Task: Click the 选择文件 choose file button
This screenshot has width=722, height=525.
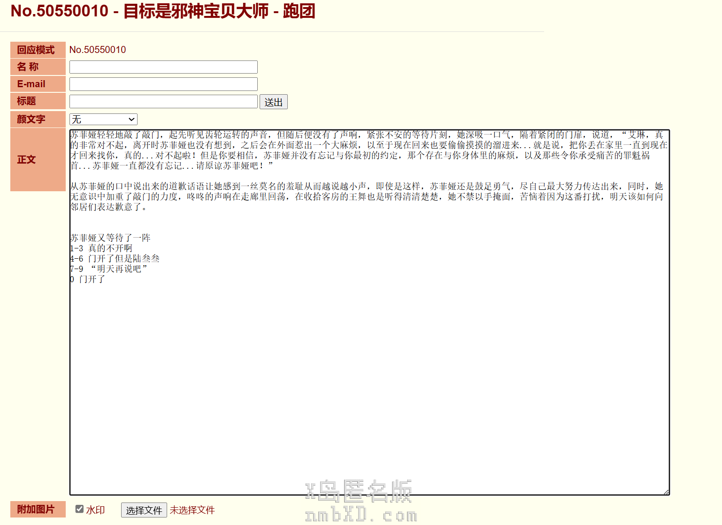Action: [x=144, y=510]
